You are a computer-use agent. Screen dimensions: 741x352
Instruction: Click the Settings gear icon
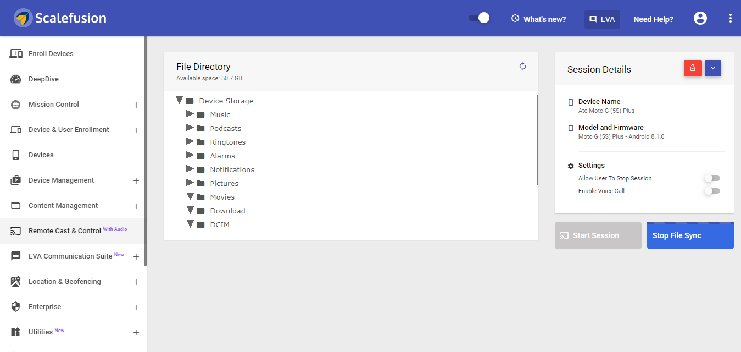tap(571, 166)
